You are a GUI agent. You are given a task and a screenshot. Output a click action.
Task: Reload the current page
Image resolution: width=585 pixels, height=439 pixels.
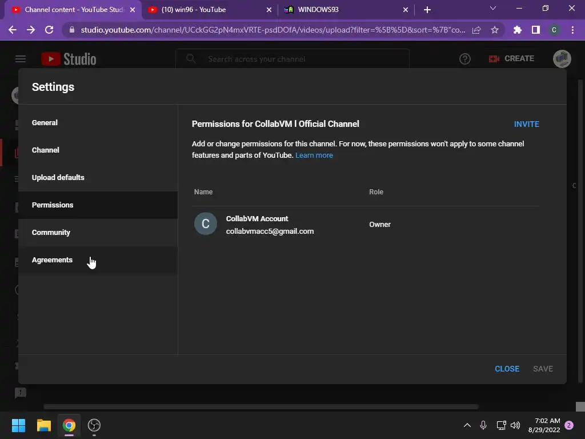click(x=49, y=30)
